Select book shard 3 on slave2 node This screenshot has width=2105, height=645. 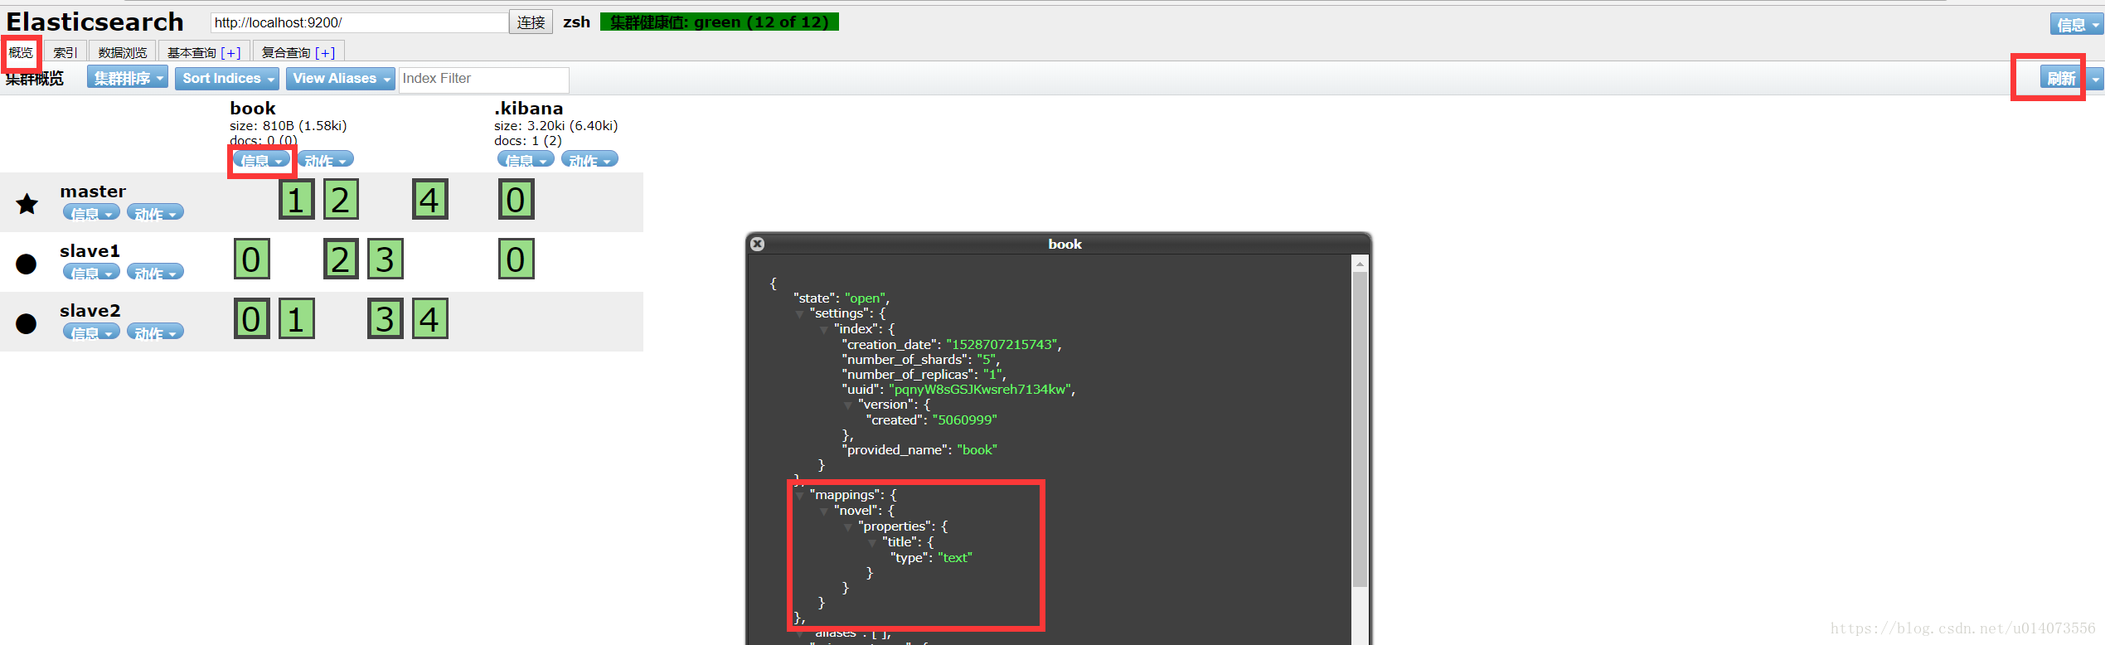coord(386,319)
